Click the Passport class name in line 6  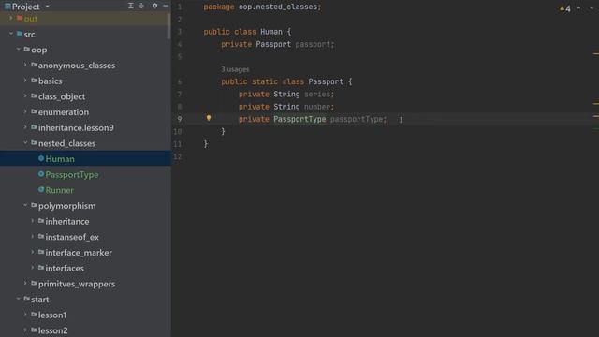click(x=326, y=81)
